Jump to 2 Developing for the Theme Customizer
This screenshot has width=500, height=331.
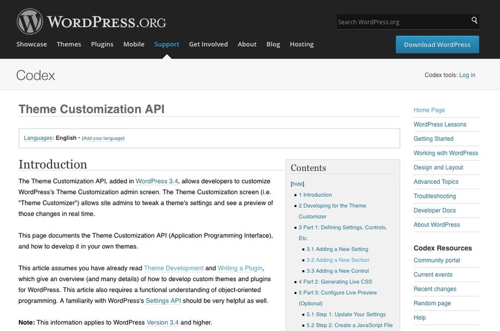tap(332, 211)
